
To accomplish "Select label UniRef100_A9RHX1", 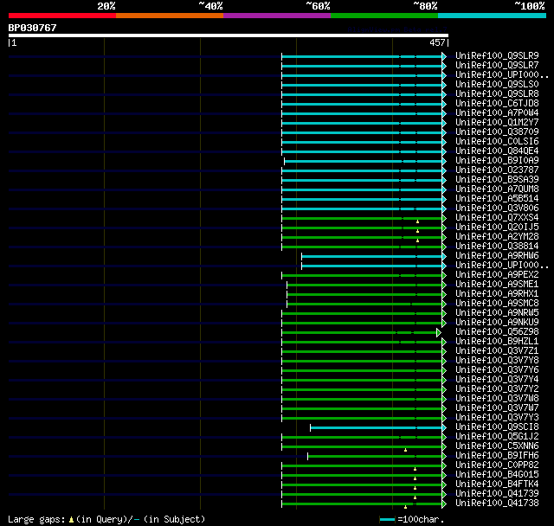I will [497, 294].
